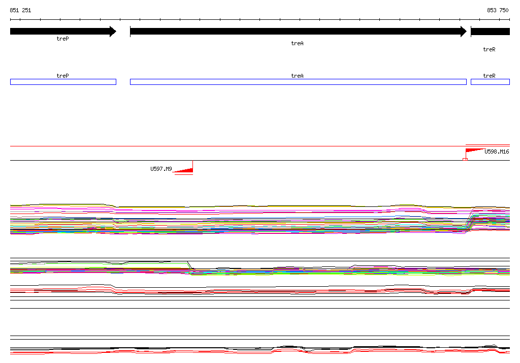The height and width of the screenshot is (363, 520).
Task: Select the treA blue outlined box
Action: click(x=298, y=82)
